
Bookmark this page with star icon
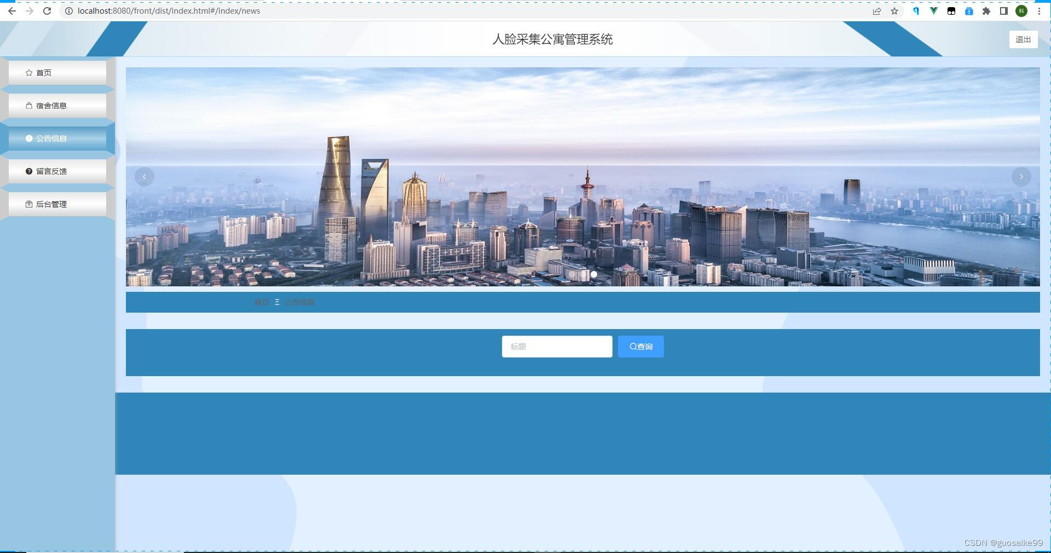(x=894, y=11)
